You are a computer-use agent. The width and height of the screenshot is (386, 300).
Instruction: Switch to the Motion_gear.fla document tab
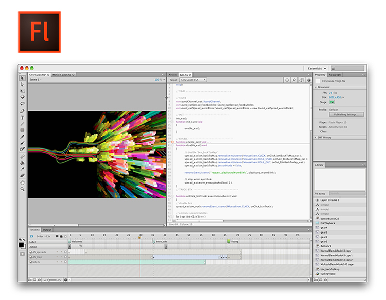tap(63, 75)
